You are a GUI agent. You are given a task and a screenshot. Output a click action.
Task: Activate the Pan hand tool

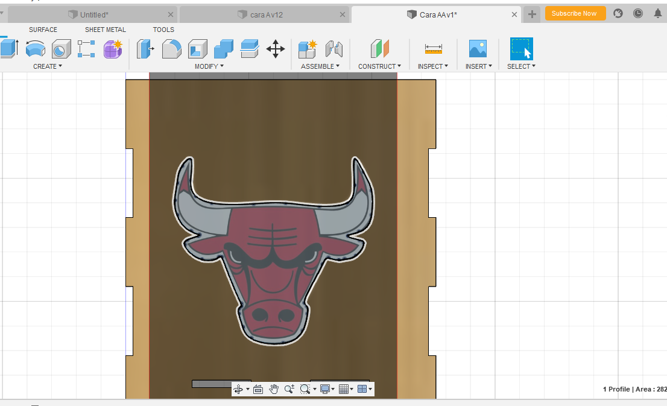(x=274, y=389)
